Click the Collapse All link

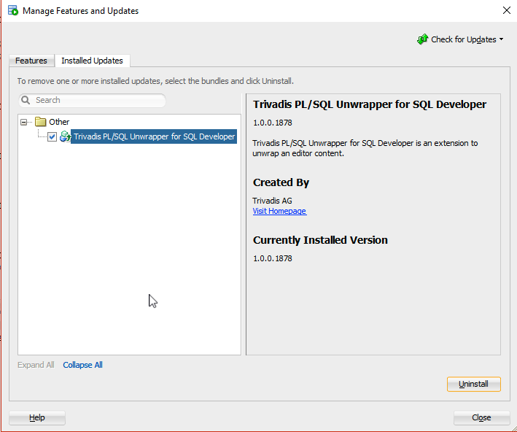click(82, 365)
